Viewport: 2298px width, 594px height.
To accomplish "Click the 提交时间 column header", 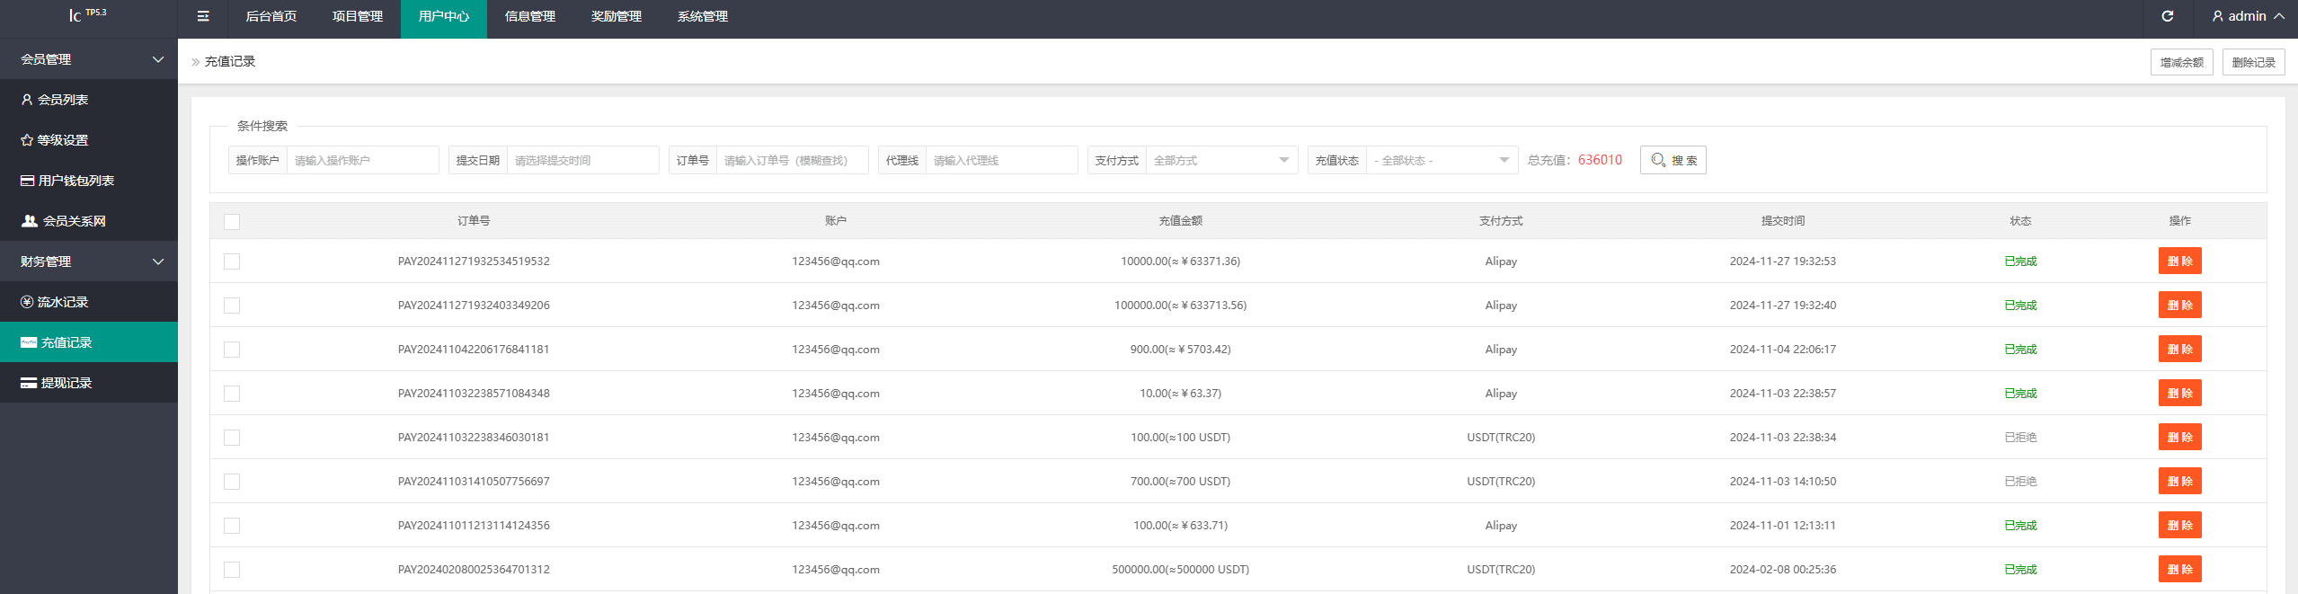I will click(1783, 221).
